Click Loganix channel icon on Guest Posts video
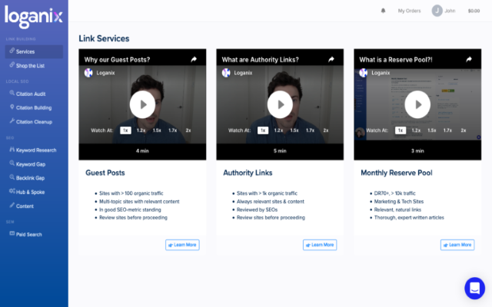The height and width of the screenshot is (307, 492). click(x=88, y=73)
